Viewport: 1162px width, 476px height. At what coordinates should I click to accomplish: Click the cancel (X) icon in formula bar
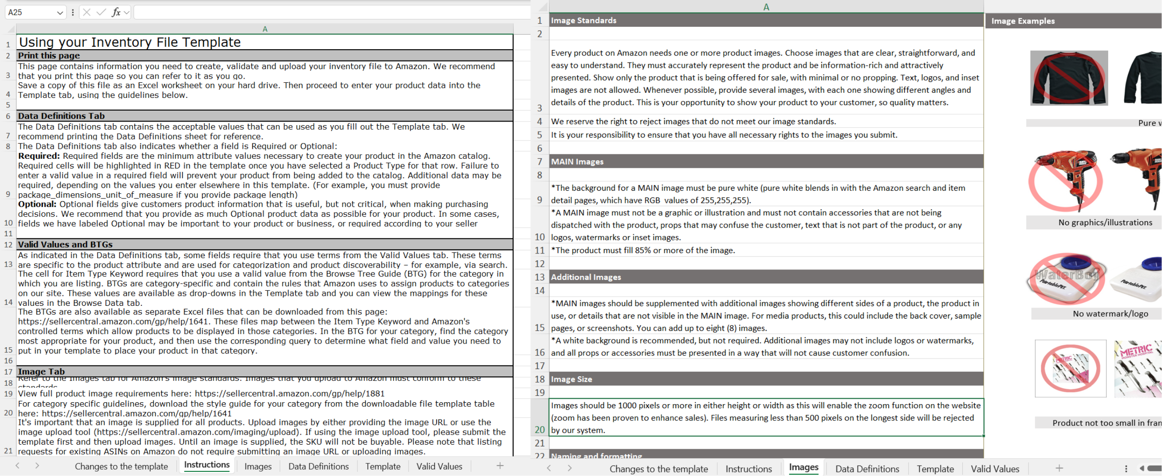pyautogui.click(x=87, y=12)
